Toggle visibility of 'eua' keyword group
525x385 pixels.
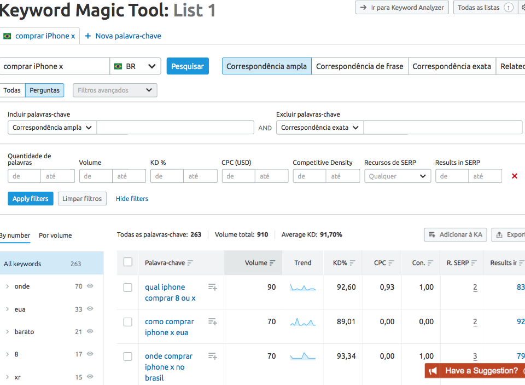click(90, 309)
